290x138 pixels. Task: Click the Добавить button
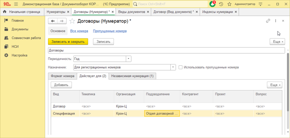click(61, 85)
